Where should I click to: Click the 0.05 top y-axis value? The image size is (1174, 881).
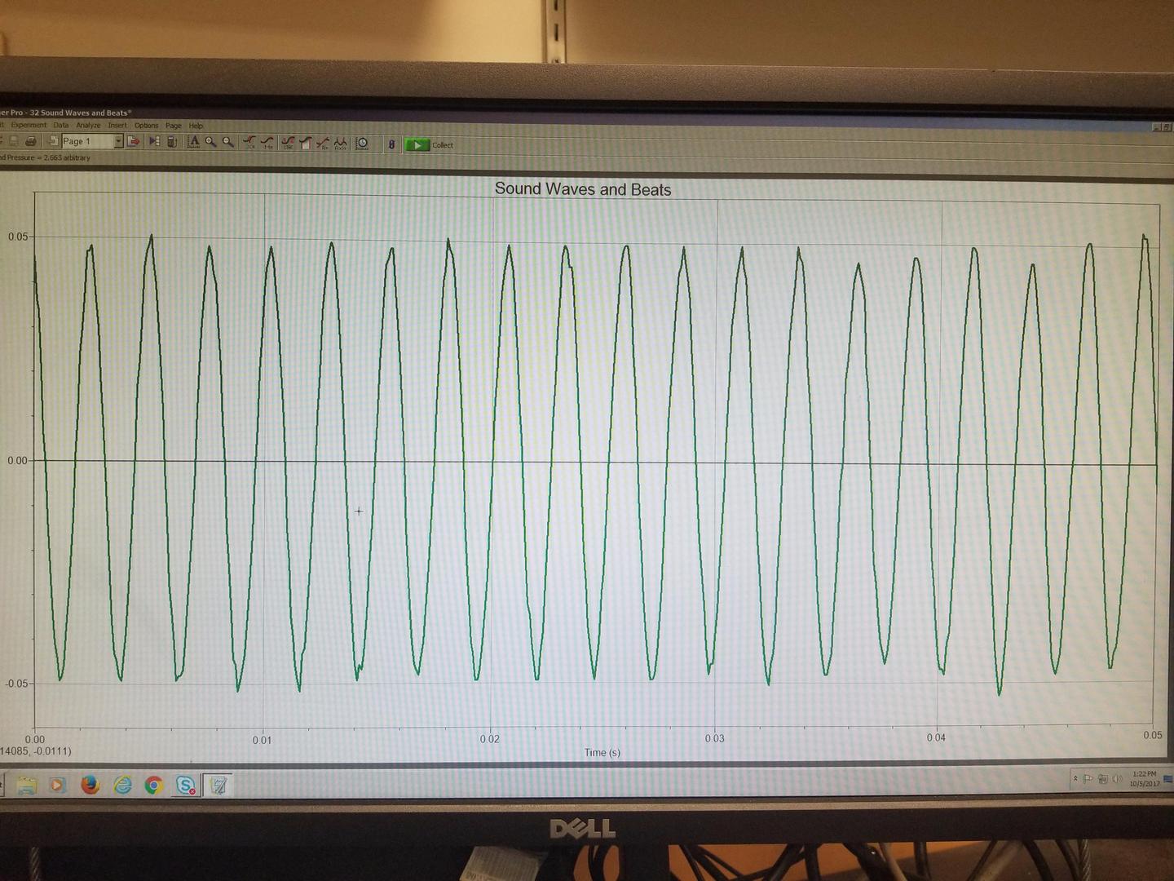[x=18, y=237]
